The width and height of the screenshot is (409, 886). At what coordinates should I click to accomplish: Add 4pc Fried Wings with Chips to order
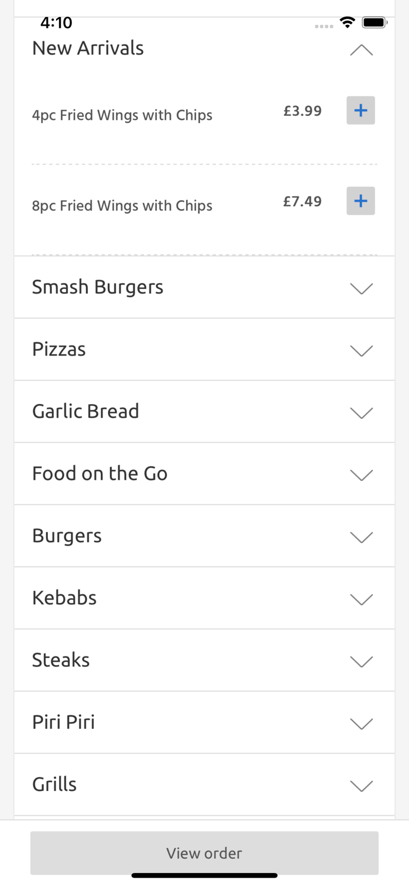[361, 110]
